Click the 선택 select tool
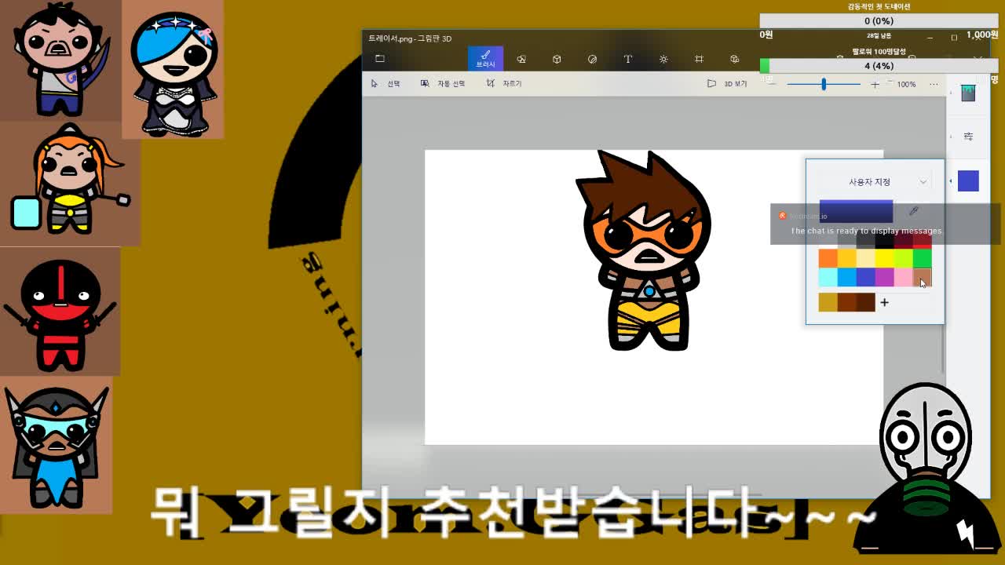 pyautogui.click(x=386, y=83)
